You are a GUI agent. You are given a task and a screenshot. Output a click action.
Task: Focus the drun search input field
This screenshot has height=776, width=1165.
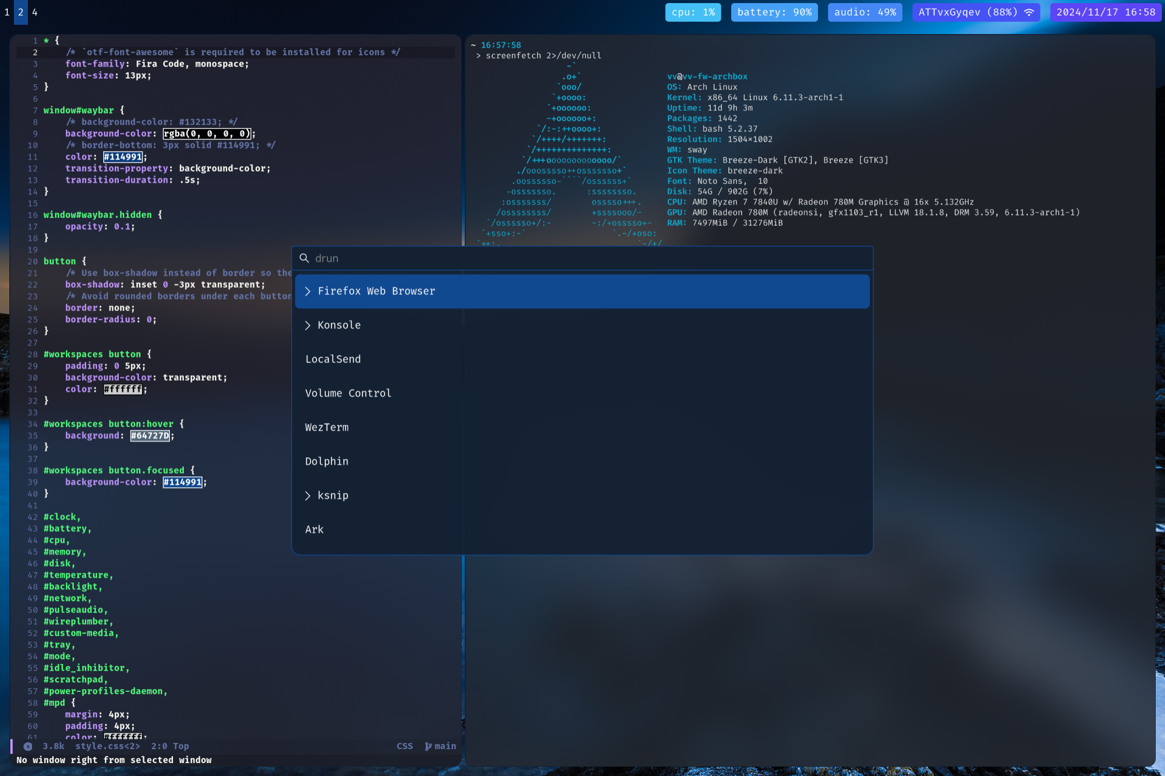582,258
